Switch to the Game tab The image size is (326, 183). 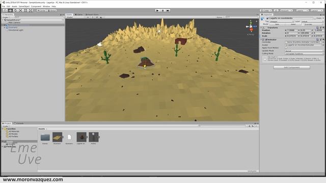click(79, 15)
